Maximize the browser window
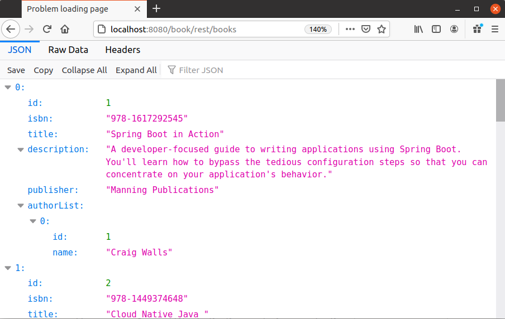This screenshot has width=505, height=319. [x=477, y=9]
